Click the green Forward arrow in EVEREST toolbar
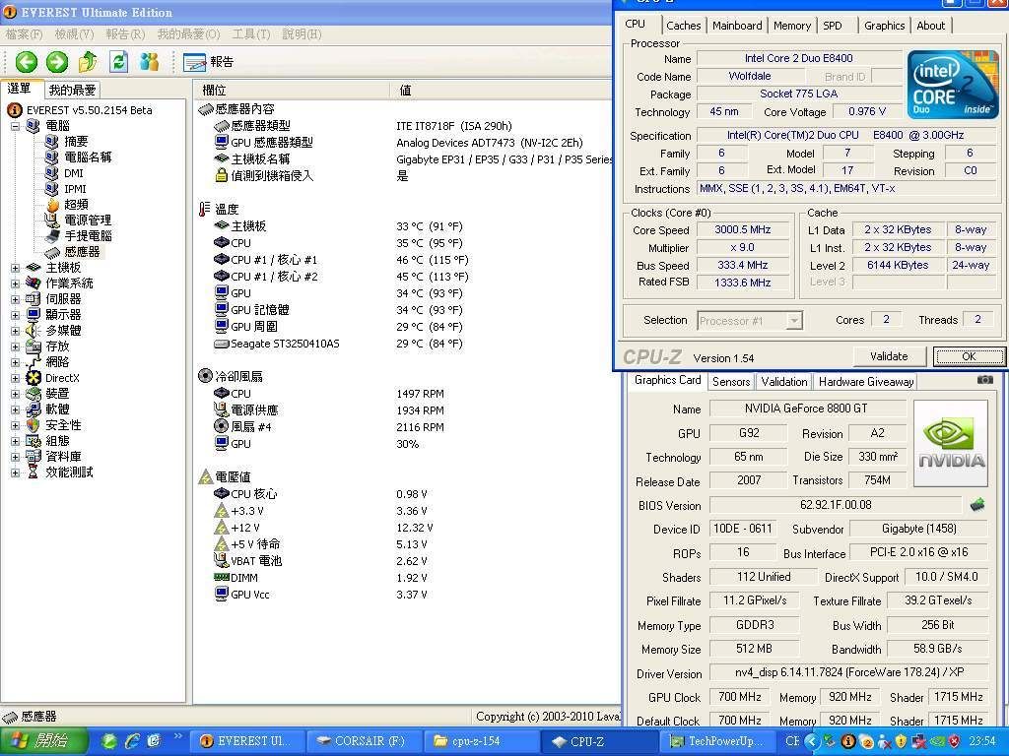The height and width of the screenshot is (756, 1009). 56,62
